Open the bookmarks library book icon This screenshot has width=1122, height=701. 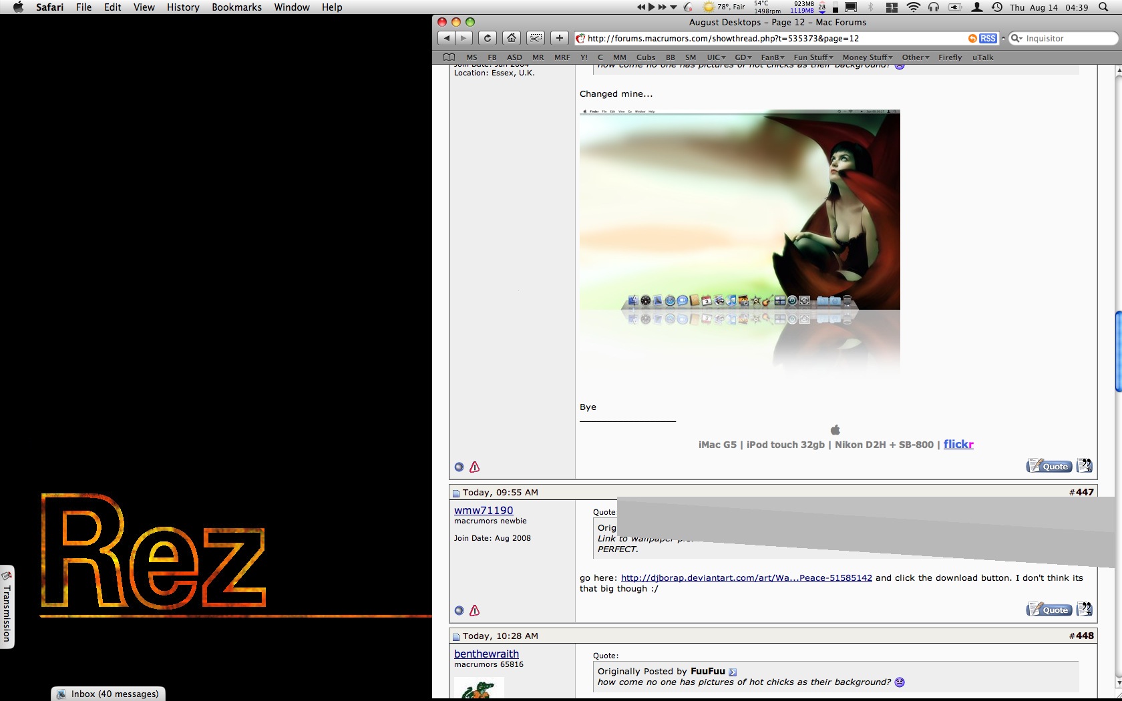coord(449,57)
